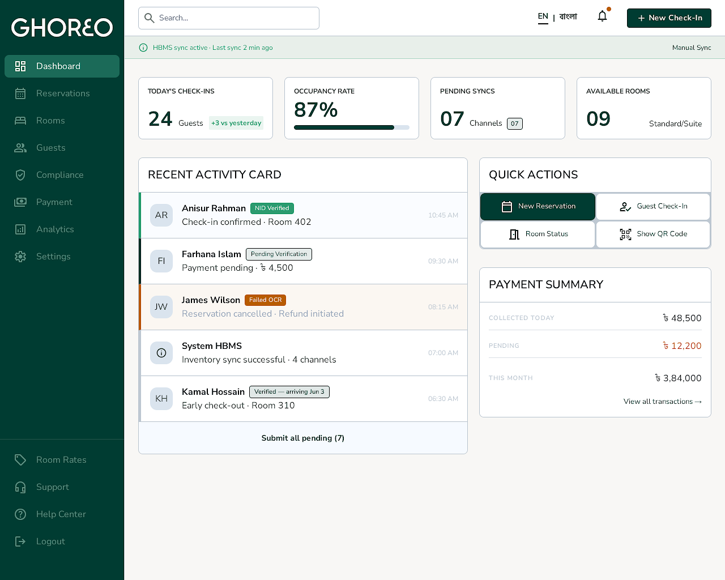The width and height of the screenshot is (725, 580).
Task: Click the KH avatar for Kamal Hossain
Action: click(x=161, y=399)
